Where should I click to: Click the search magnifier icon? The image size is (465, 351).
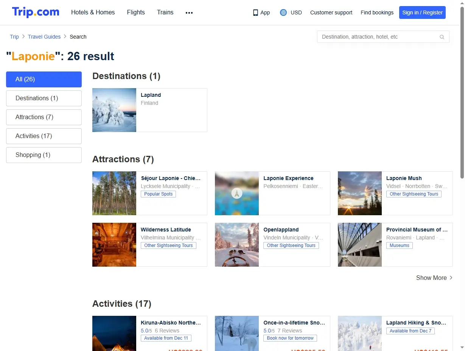click(442, 37)
